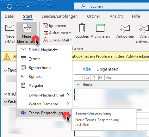
Task: Choose Teams-Besprechung menu entry
Action: click(x=44, y=113)
